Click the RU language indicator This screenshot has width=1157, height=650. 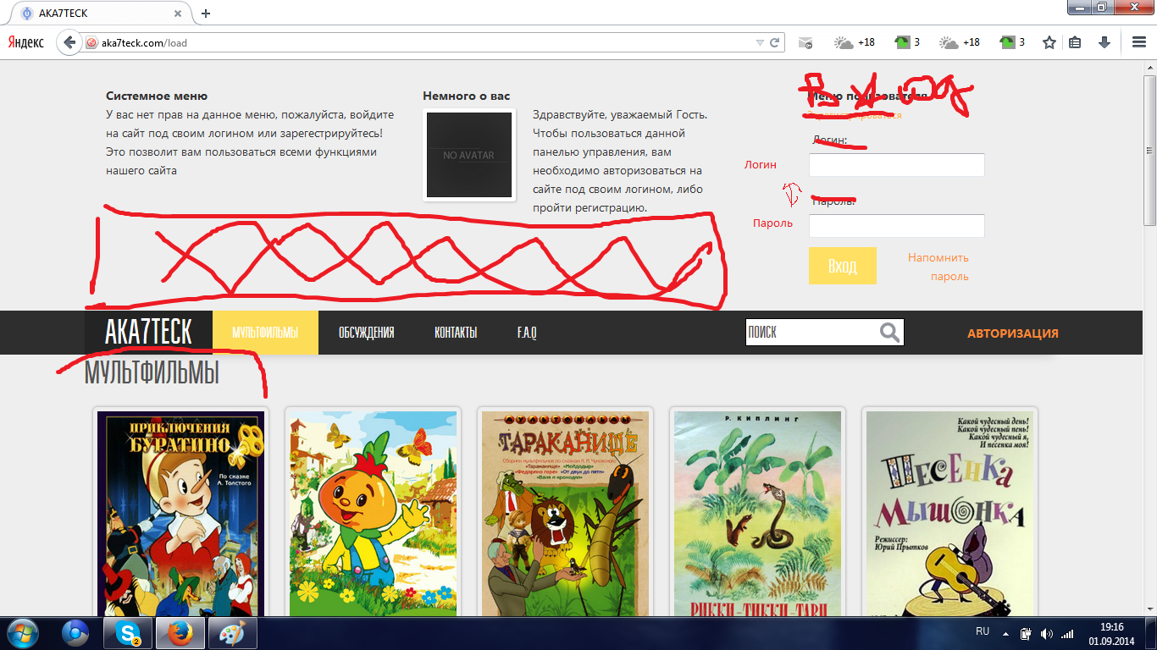[983, 631]
